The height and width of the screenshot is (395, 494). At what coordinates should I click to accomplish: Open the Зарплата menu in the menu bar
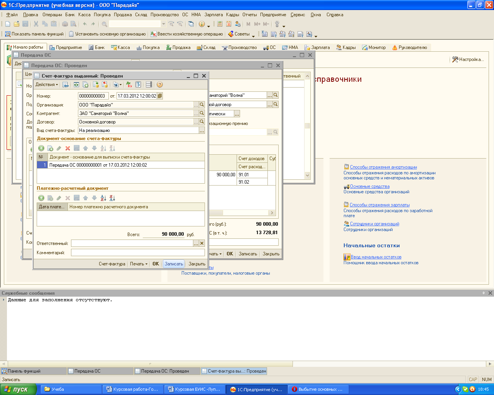(213, 15)
